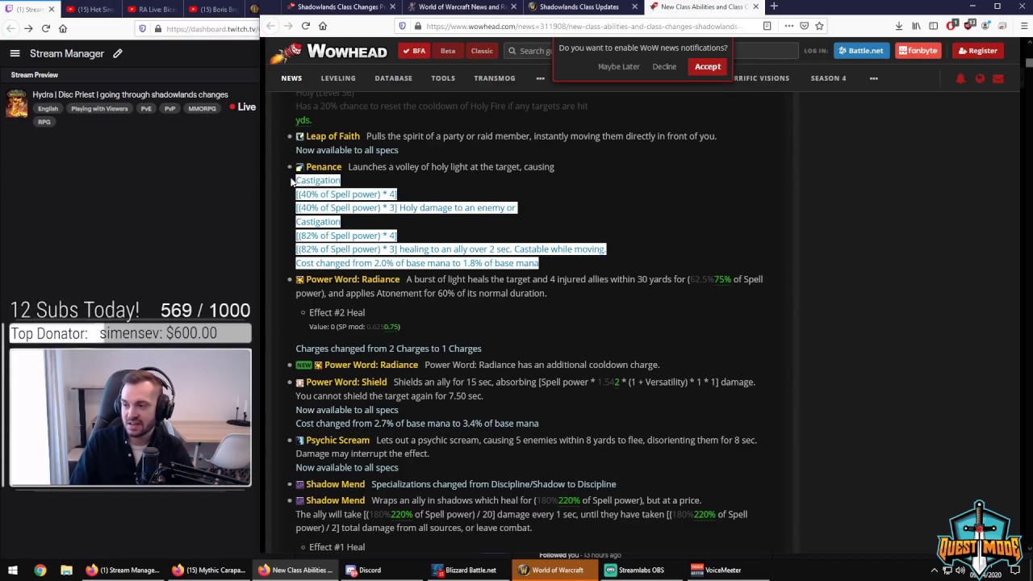
Task: Click the Register button
Action: point(977,51)
